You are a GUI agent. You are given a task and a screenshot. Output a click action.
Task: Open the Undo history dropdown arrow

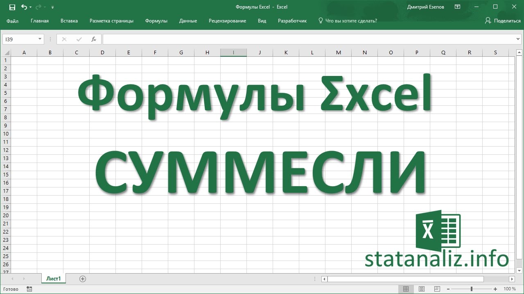31,7
